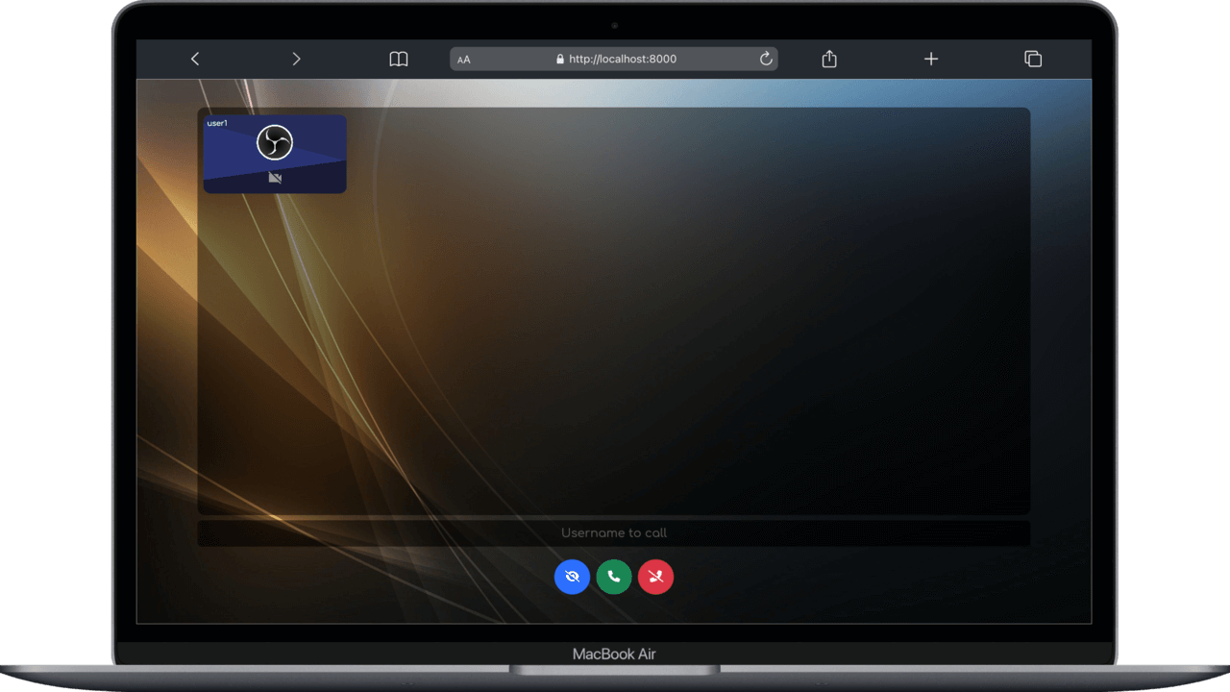Show the tab overview icon
Viewport: 1230px width, 692px height.
(1033, 60)
